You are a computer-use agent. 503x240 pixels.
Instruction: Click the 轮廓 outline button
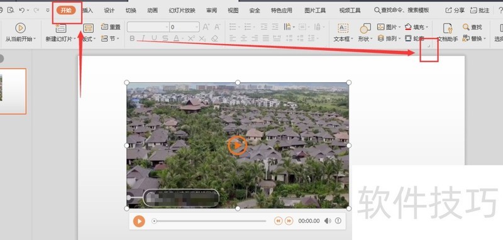(414, 38)
